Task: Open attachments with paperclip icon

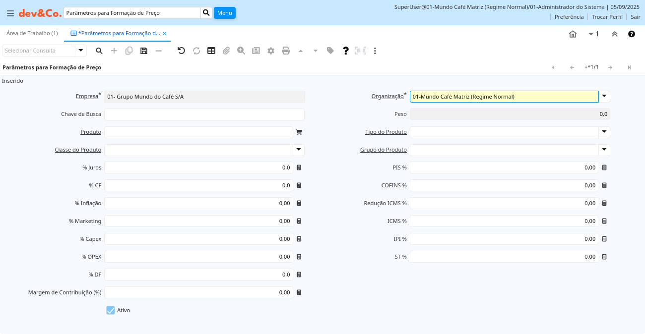Action: pyautogui.click(x=226, y=51)
